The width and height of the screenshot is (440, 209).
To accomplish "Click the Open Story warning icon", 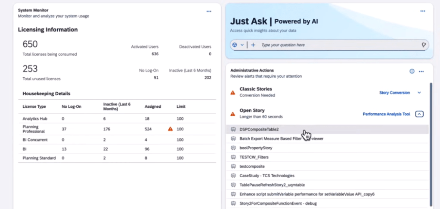I will pos(233,114).
